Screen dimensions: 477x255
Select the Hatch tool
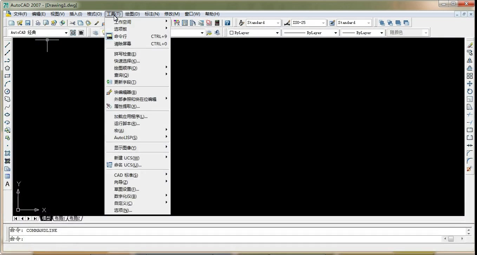pyautogui.click(x=7, y=153)
